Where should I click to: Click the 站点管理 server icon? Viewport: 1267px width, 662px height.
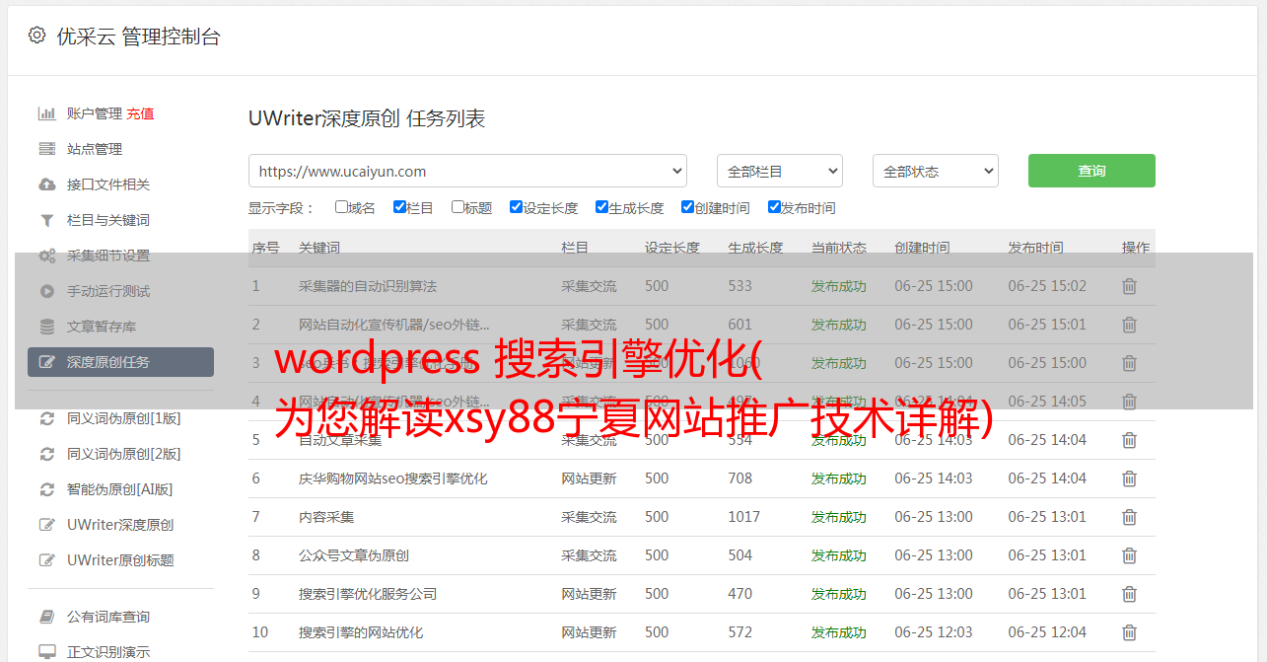[46, 149]
